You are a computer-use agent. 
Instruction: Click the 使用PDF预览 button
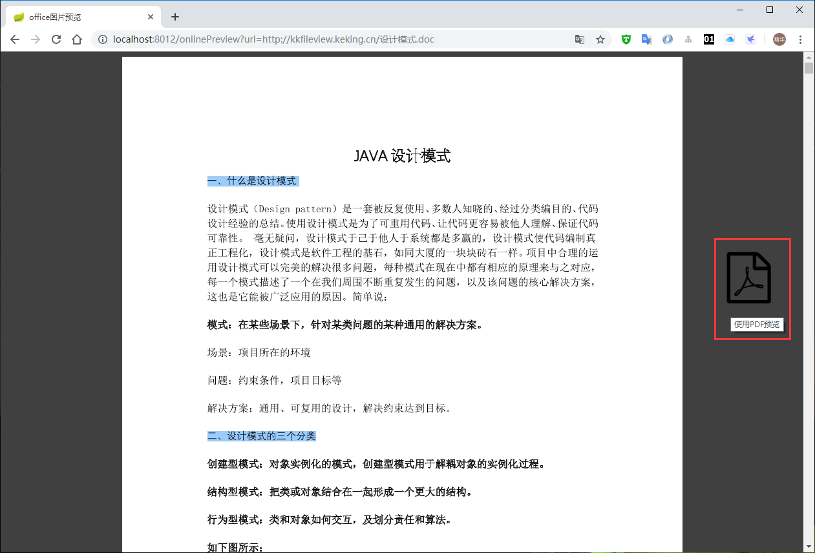(x=756, y=324)
